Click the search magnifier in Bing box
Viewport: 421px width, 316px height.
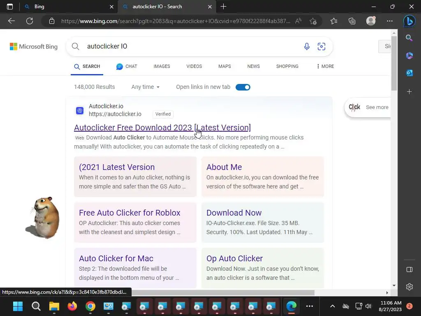[x=76, y=46]
